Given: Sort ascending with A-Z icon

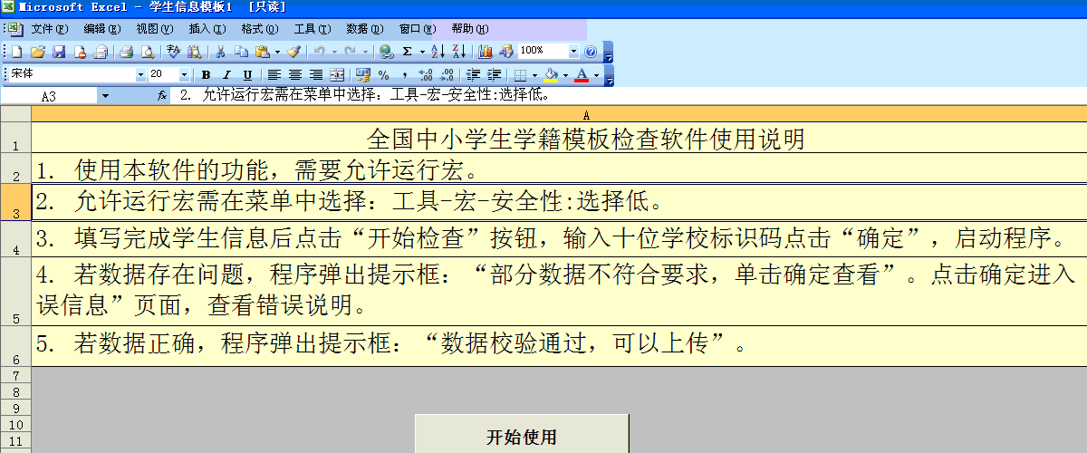Looking at the screenshot, I should coord(437,52).
